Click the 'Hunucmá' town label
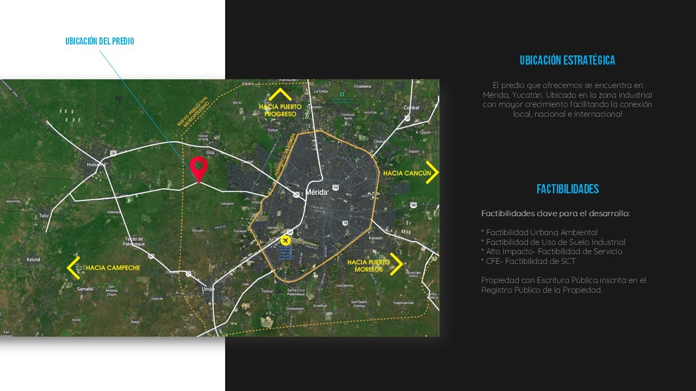The image size is (696, 391). coord(96,163)
